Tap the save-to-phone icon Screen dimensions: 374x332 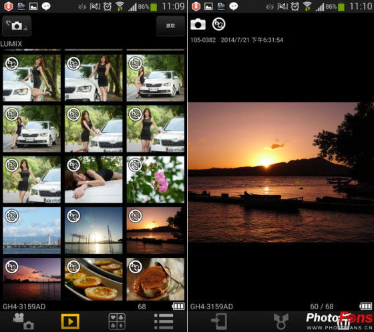[219, 321]
